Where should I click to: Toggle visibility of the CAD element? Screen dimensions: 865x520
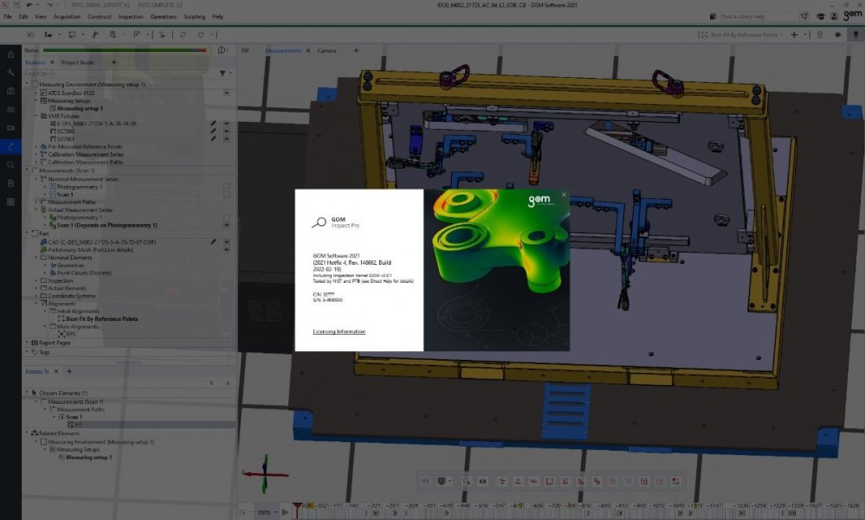click(x=226, y=242)
